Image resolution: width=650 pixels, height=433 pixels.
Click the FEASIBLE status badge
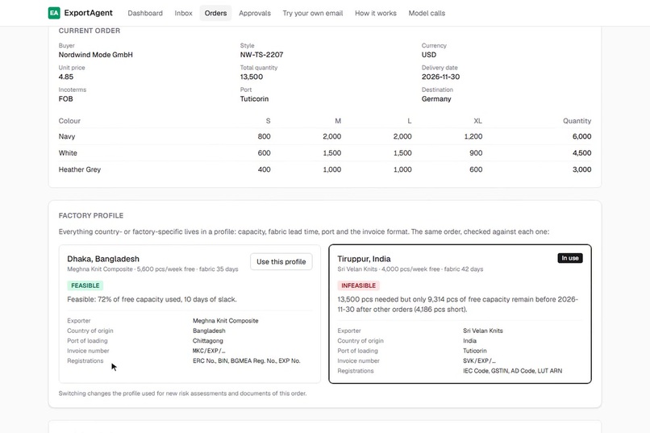coord(85,285)
